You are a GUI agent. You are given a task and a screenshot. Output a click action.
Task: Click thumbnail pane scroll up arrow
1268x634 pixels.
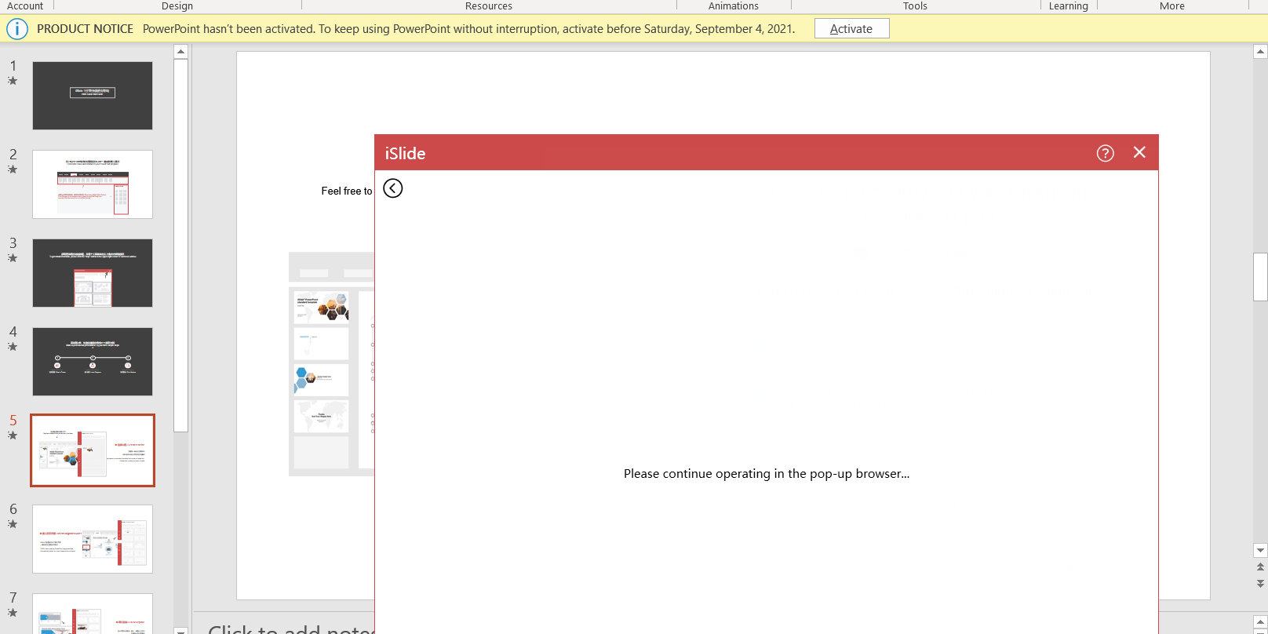click(181, 52)
